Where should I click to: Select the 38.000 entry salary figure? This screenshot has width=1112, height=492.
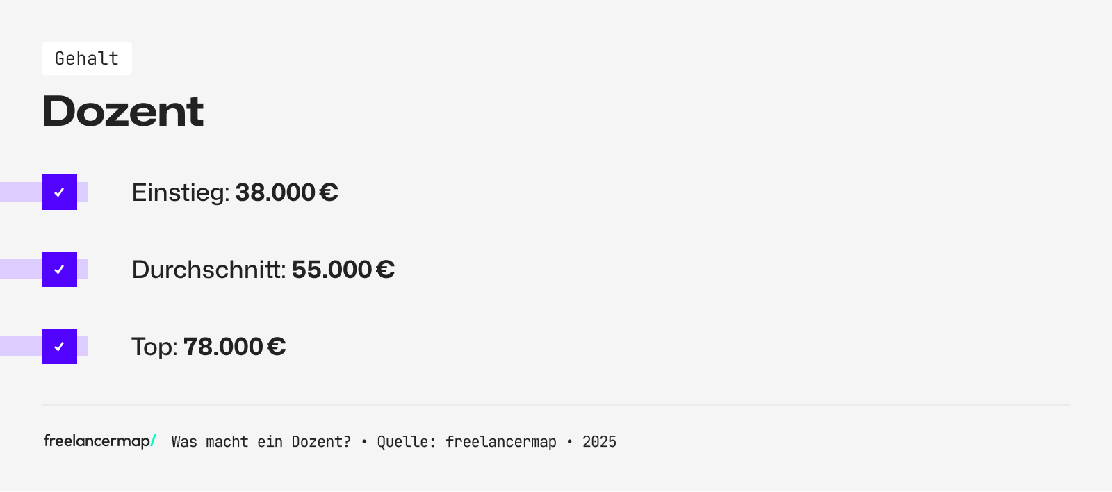point(275,192)
